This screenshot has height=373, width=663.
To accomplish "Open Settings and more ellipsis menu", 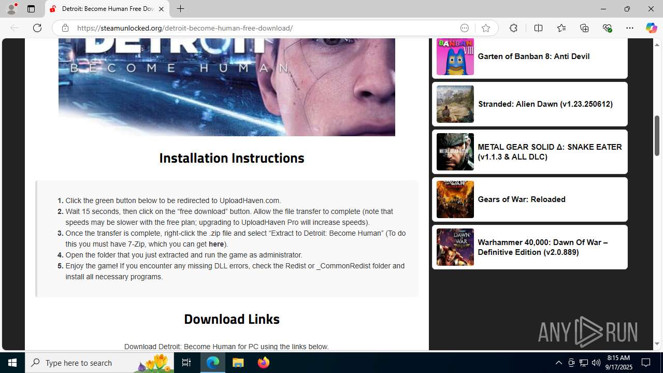I will [x=630, y=28].
